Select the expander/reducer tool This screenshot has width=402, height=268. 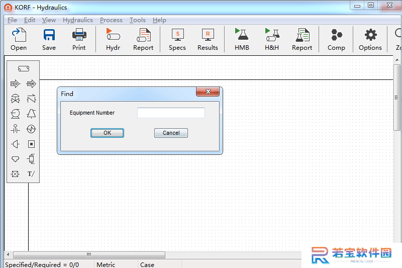click(x=16, y=144)
